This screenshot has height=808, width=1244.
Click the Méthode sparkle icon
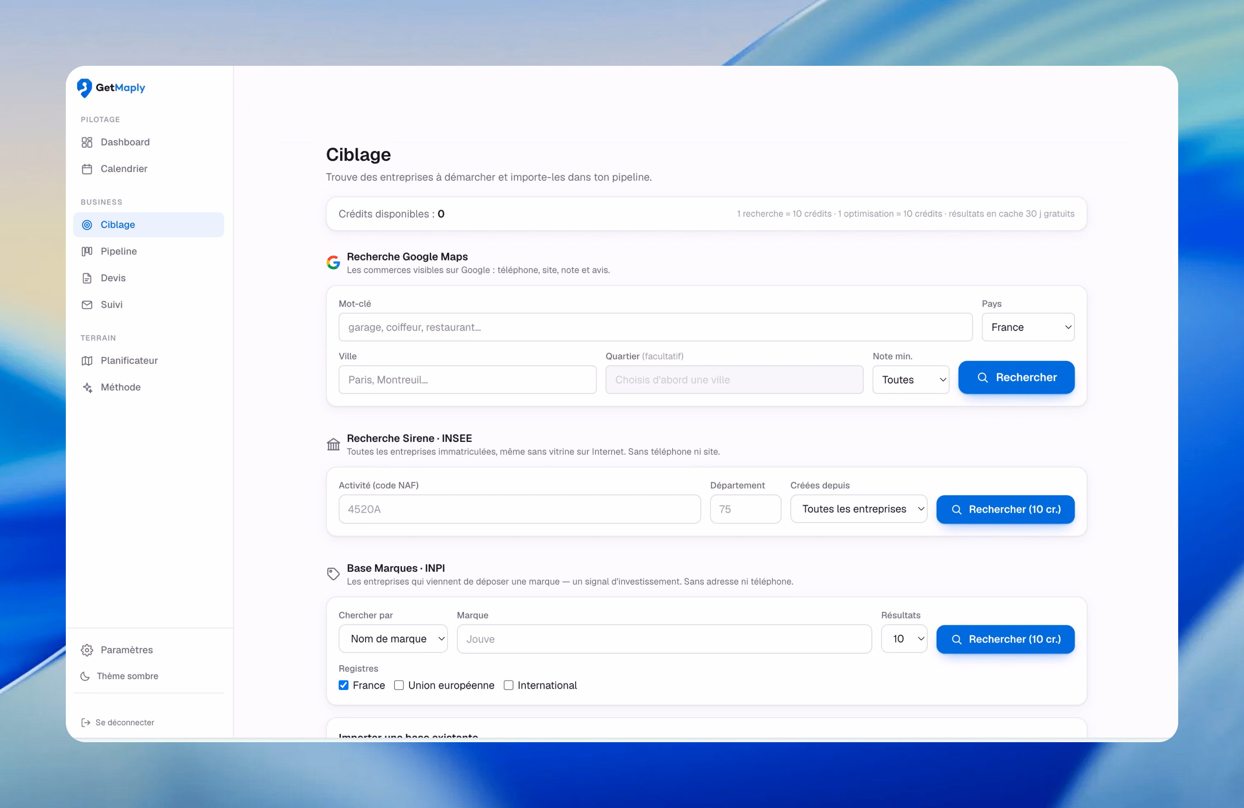tap(87, 387)
